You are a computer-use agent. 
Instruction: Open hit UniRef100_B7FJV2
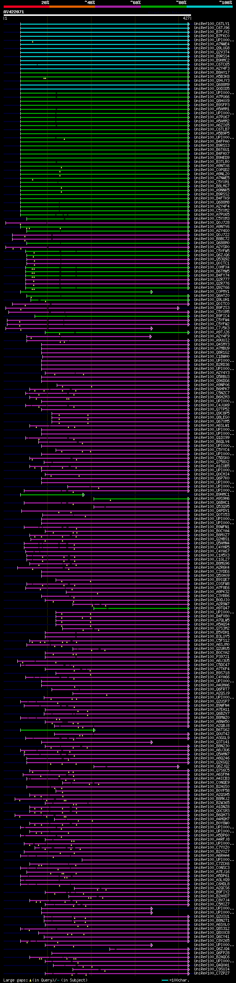212,32
